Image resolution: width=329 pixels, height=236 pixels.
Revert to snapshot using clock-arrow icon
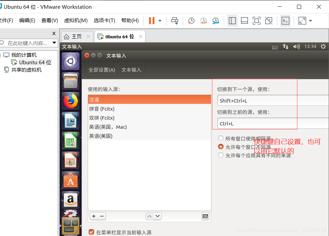(x=203, y=21)
